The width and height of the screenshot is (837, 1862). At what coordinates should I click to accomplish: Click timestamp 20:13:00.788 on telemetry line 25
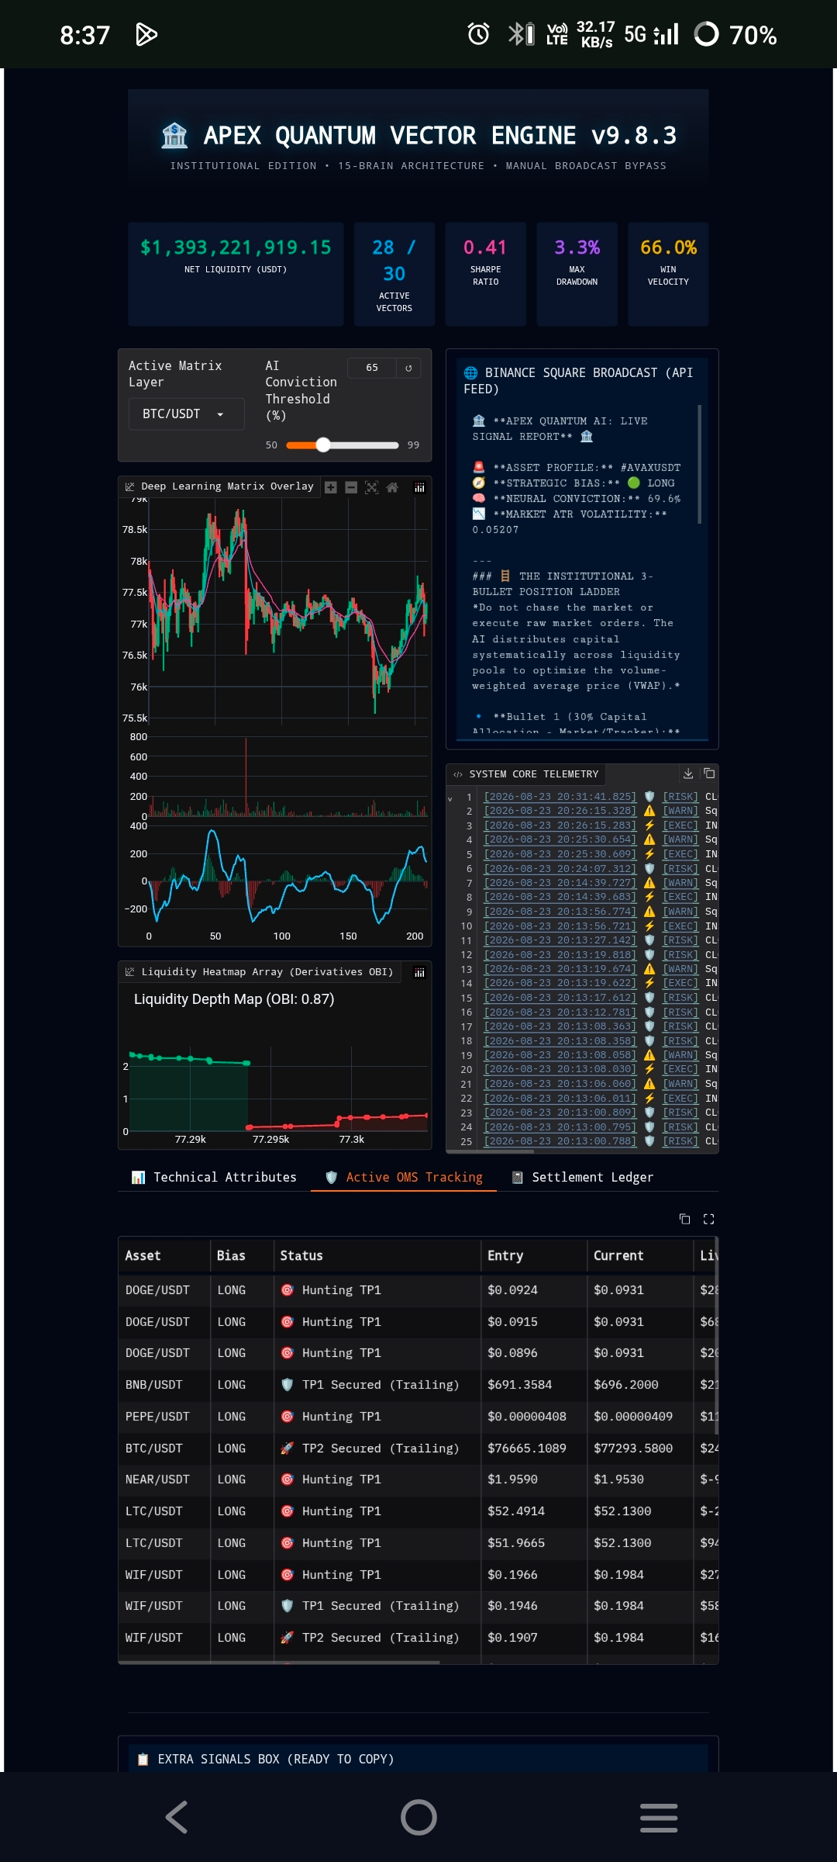(560, 1141)
